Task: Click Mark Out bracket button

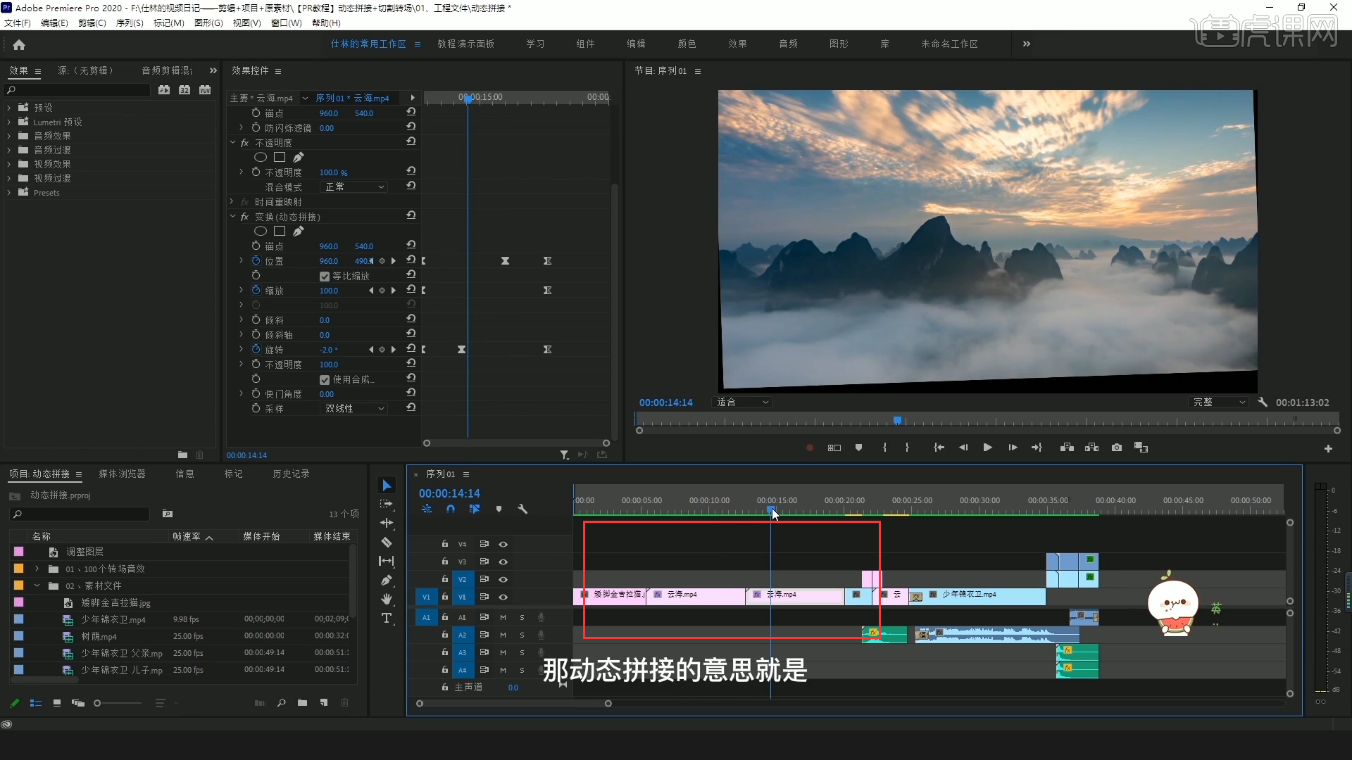Action: (907, 448)
